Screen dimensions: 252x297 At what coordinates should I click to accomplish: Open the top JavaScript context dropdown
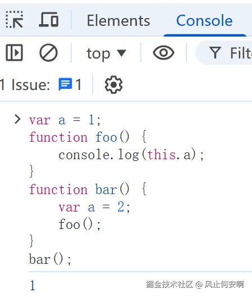107,53
